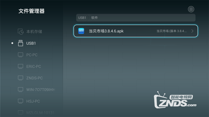Image resolution: width=209 pixels, height=117 pixels.
Task: Go to USB1 in breadcrumb path
Action: (82, 18)
